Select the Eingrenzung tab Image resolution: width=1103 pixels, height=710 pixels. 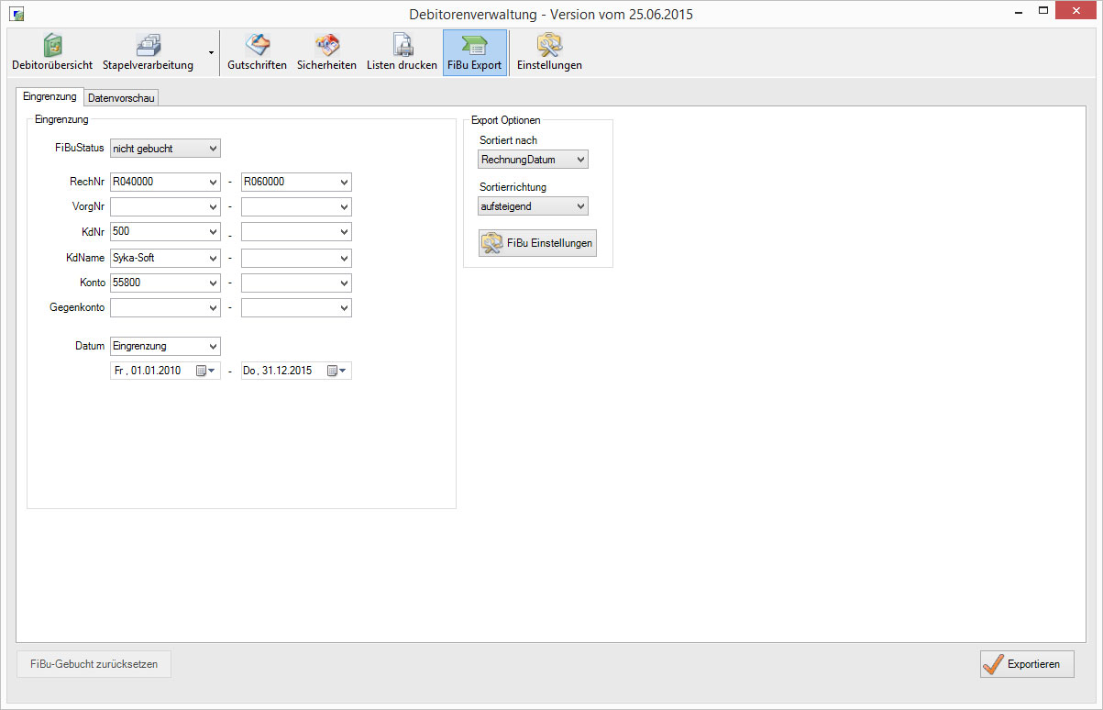(x=50, y=96)
